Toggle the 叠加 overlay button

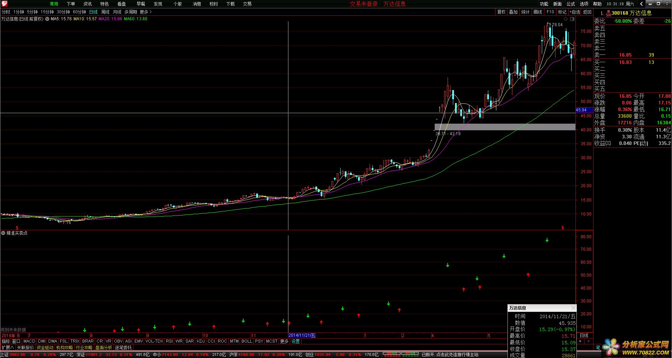click(x=513, y=12)
